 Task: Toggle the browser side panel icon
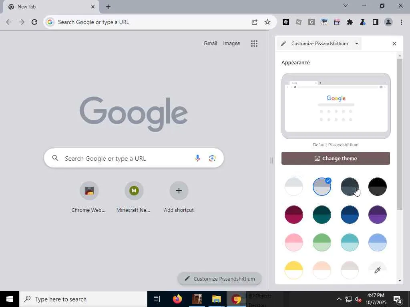coord(376,22)
